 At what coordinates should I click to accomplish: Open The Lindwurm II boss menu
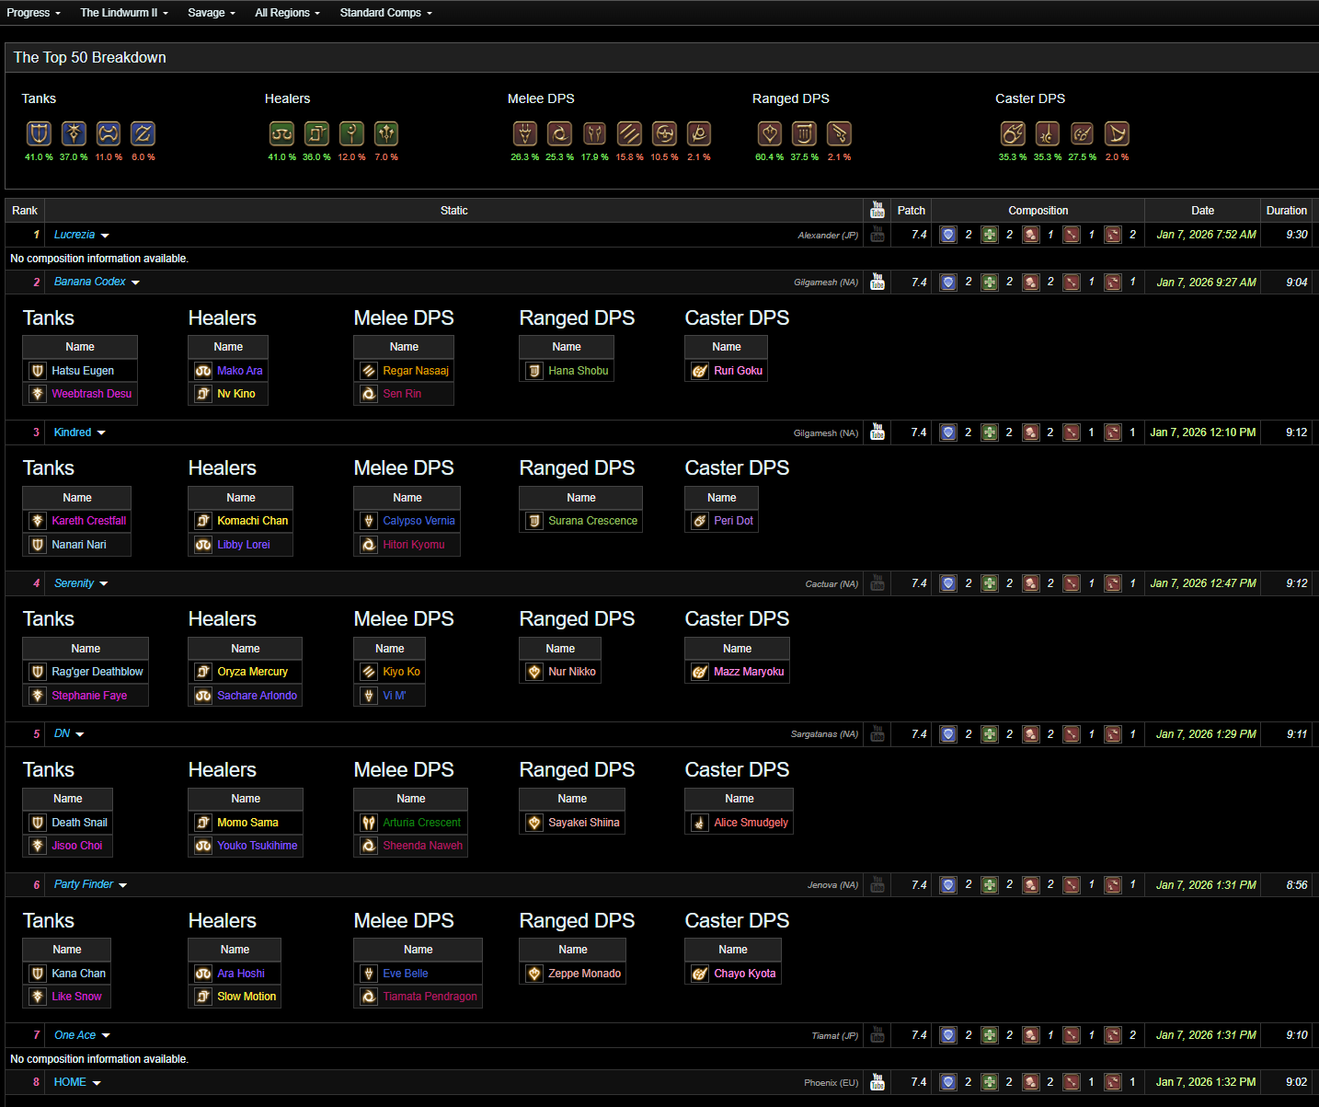coord(124,13)
